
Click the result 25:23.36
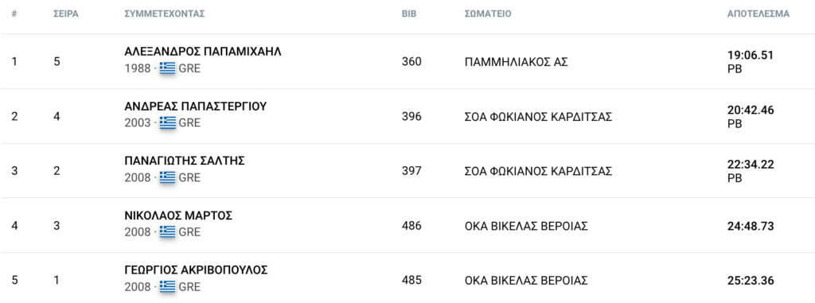click(x=751, y=281)
